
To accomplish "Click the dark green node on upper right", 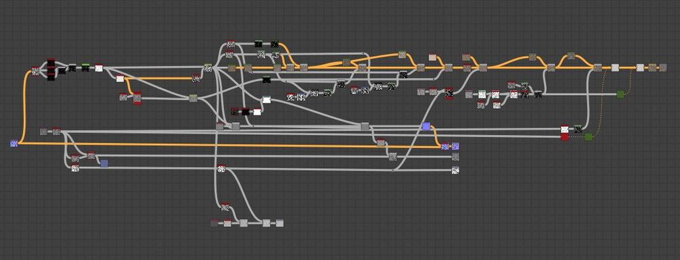I will tap(620, 94).
